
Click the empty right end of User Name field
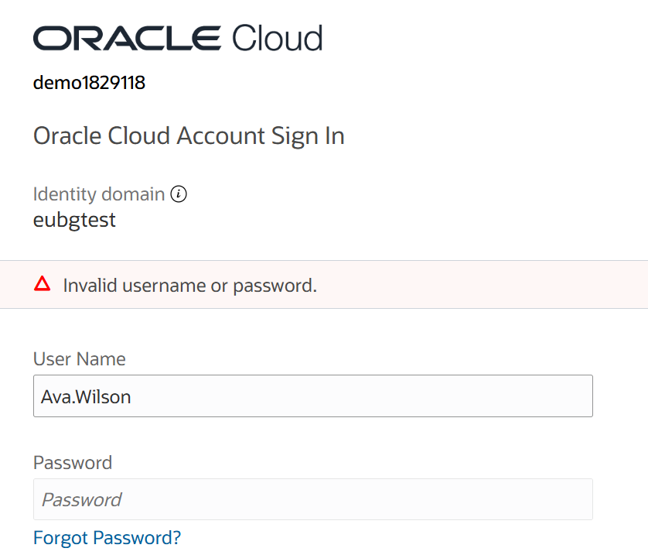coord(541,396)
